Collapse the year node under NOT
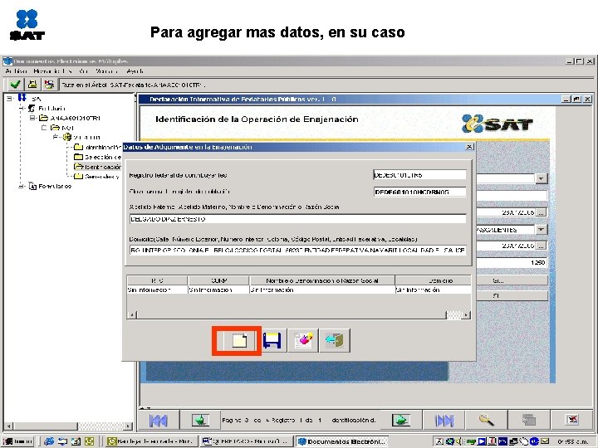Viewport: 598px width, 448px height. click(56, 137)
